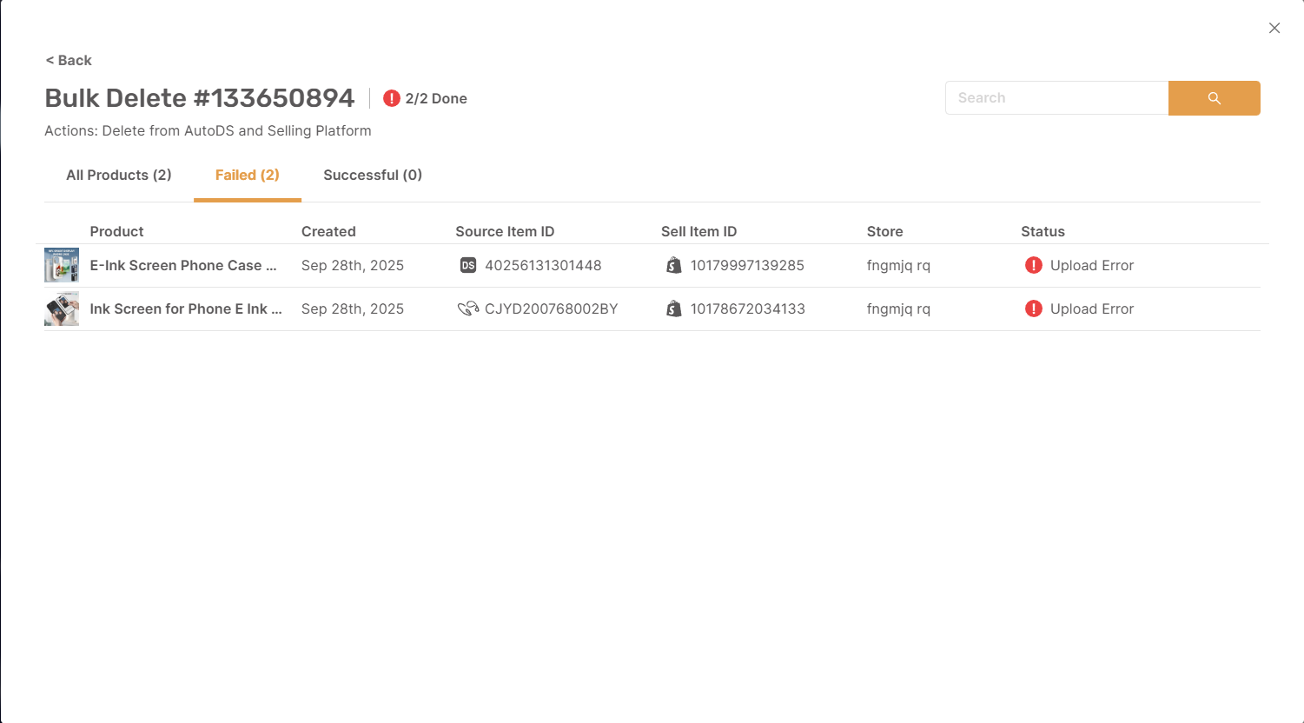
Task: Click the Created column header
Action: click(x=328, y=232)
